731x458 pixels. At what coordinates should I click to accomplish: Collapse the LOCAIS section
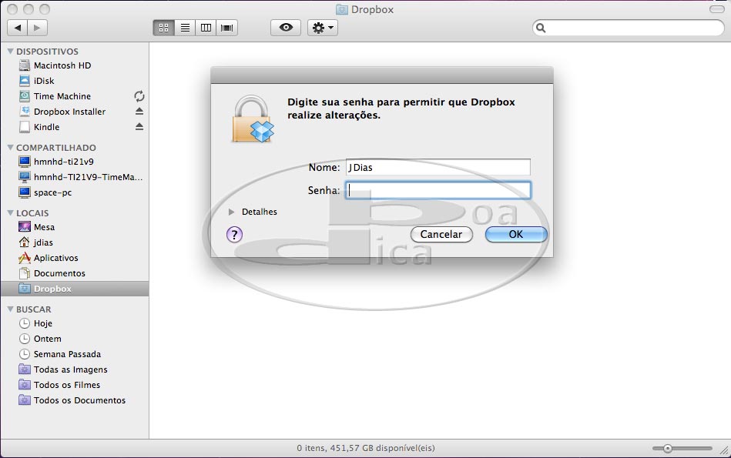click(x=10, y=213)
